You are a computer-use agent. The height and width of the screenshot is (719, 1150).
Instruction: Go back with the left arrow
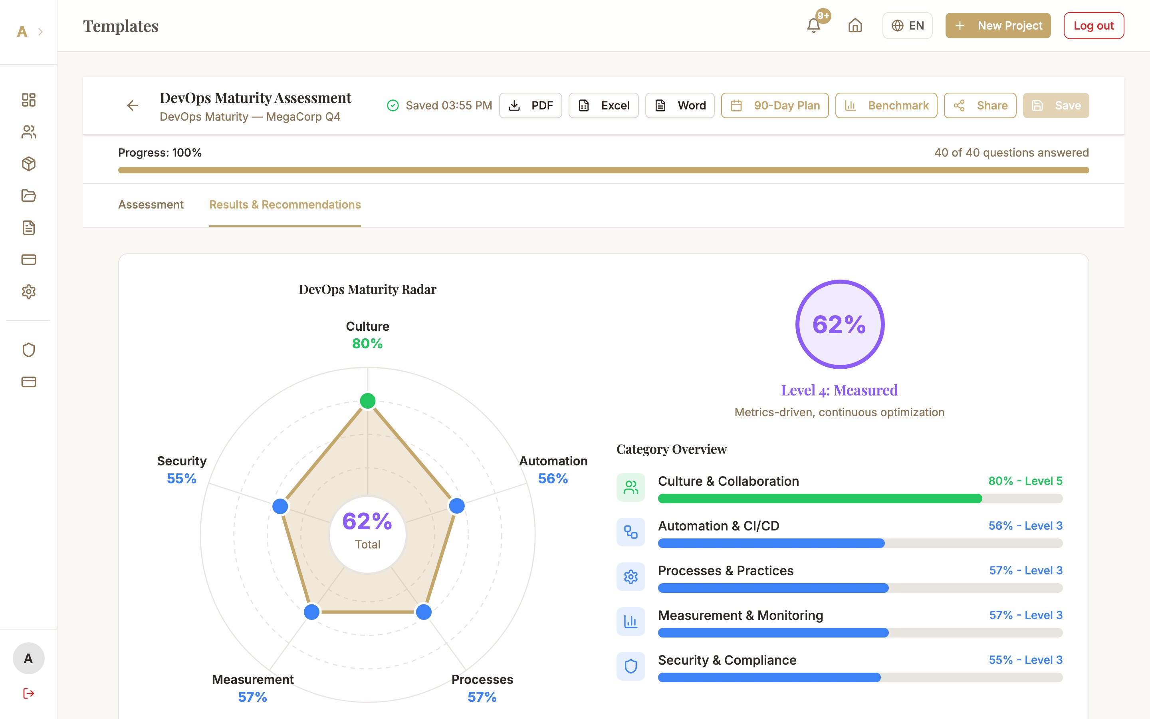pos(133,105)
